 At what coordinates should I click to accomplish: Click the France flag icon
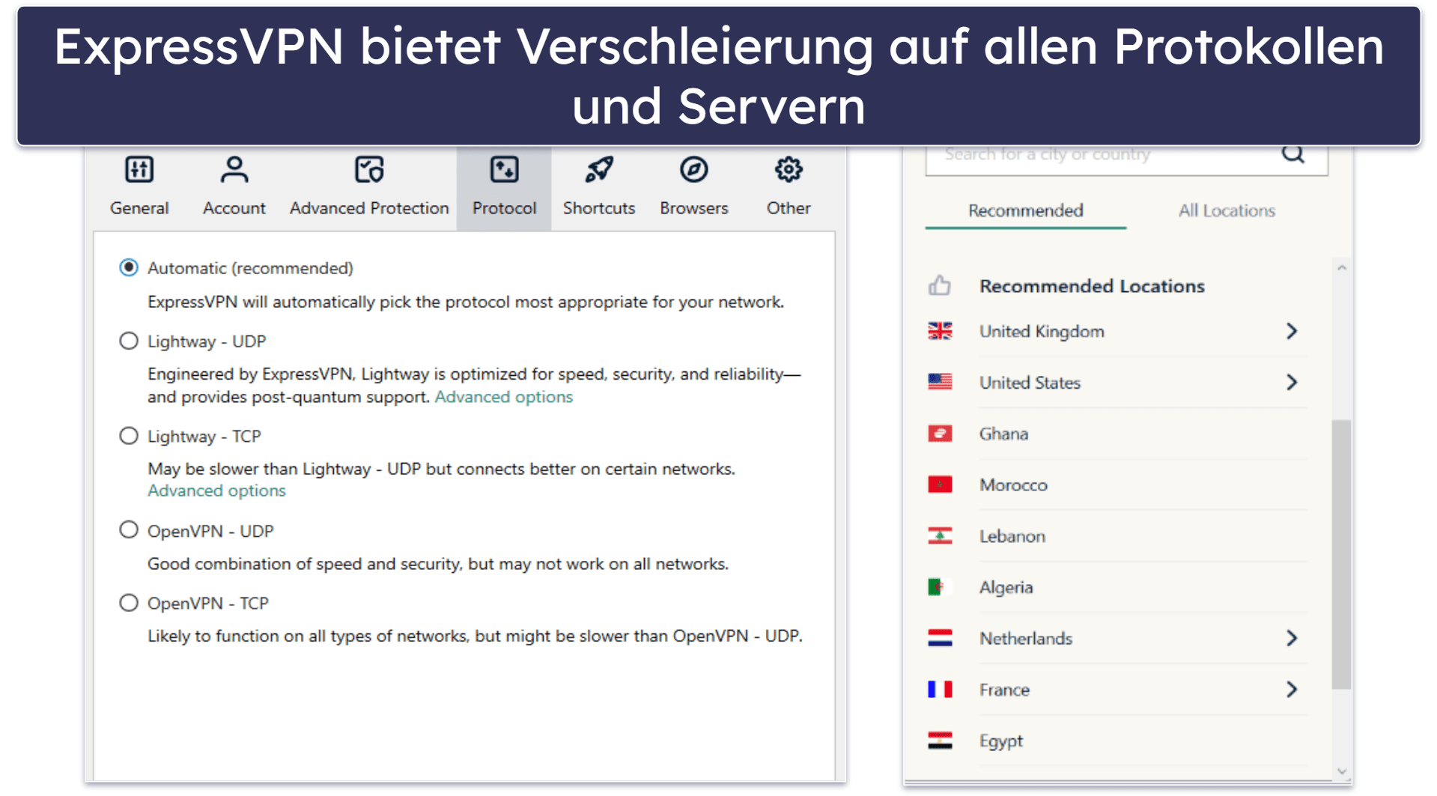coord(940,689)
